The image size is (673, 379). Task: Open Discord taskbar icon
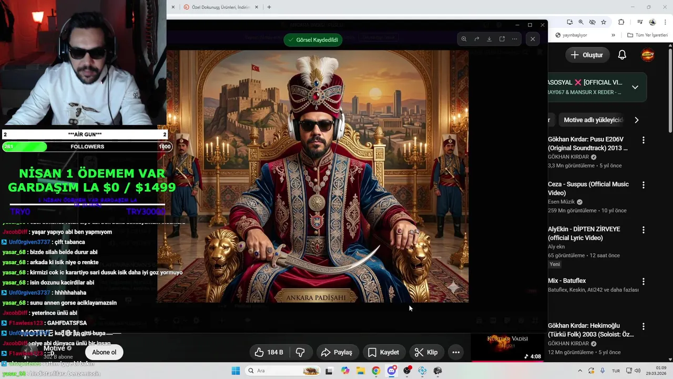392,371
